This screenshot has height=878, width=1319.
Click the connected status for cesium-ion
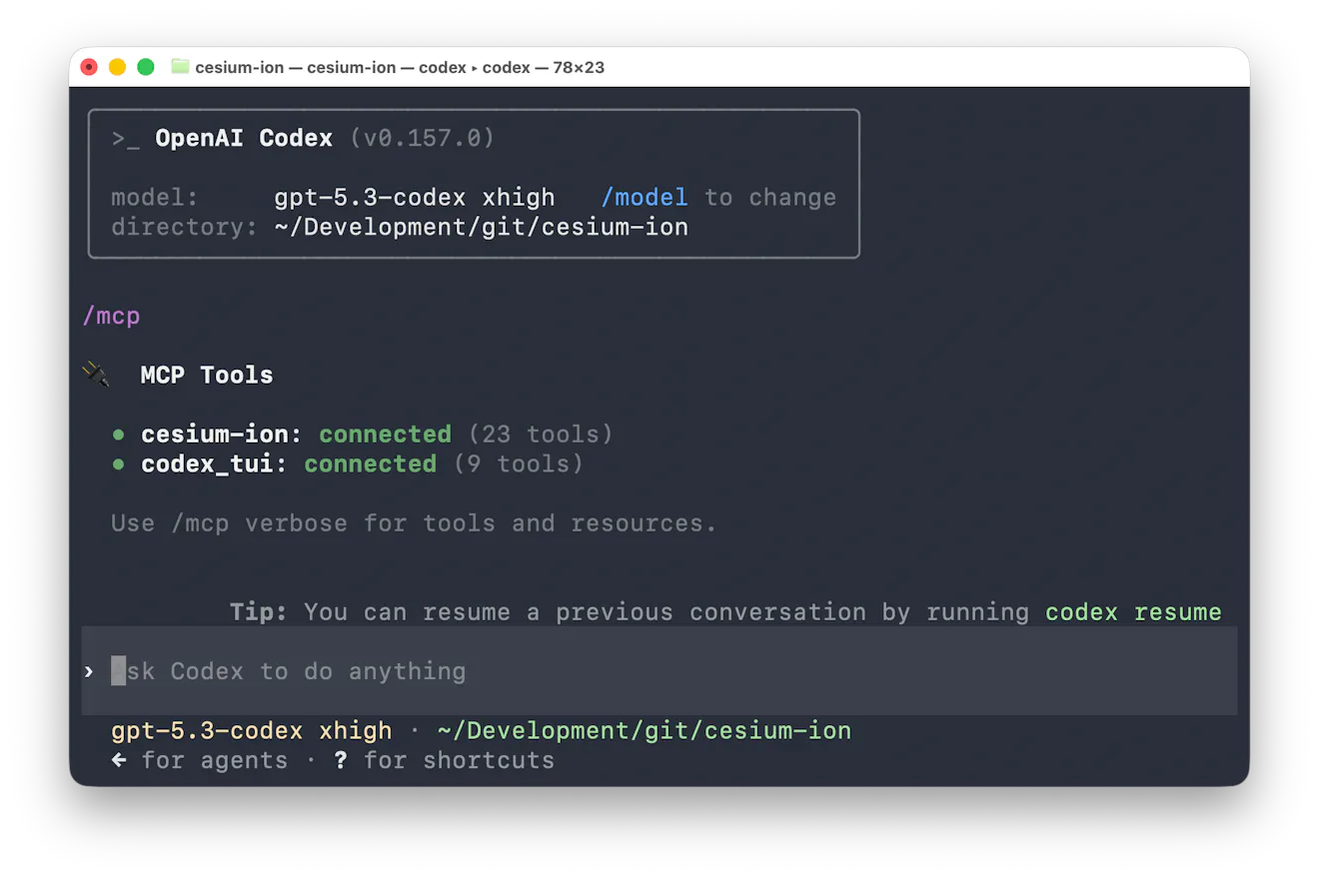[x=385, y=435]
